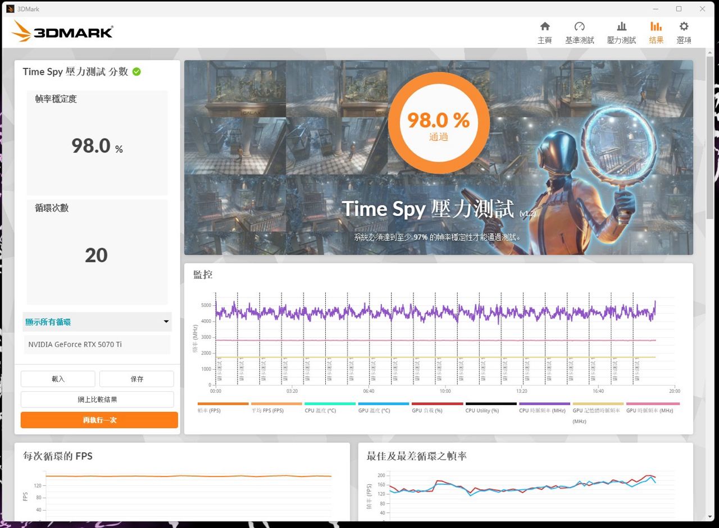Click the green checkmark beside Time Spy score
This screenshot has height=528, width=719.
[x=136, y=72]
